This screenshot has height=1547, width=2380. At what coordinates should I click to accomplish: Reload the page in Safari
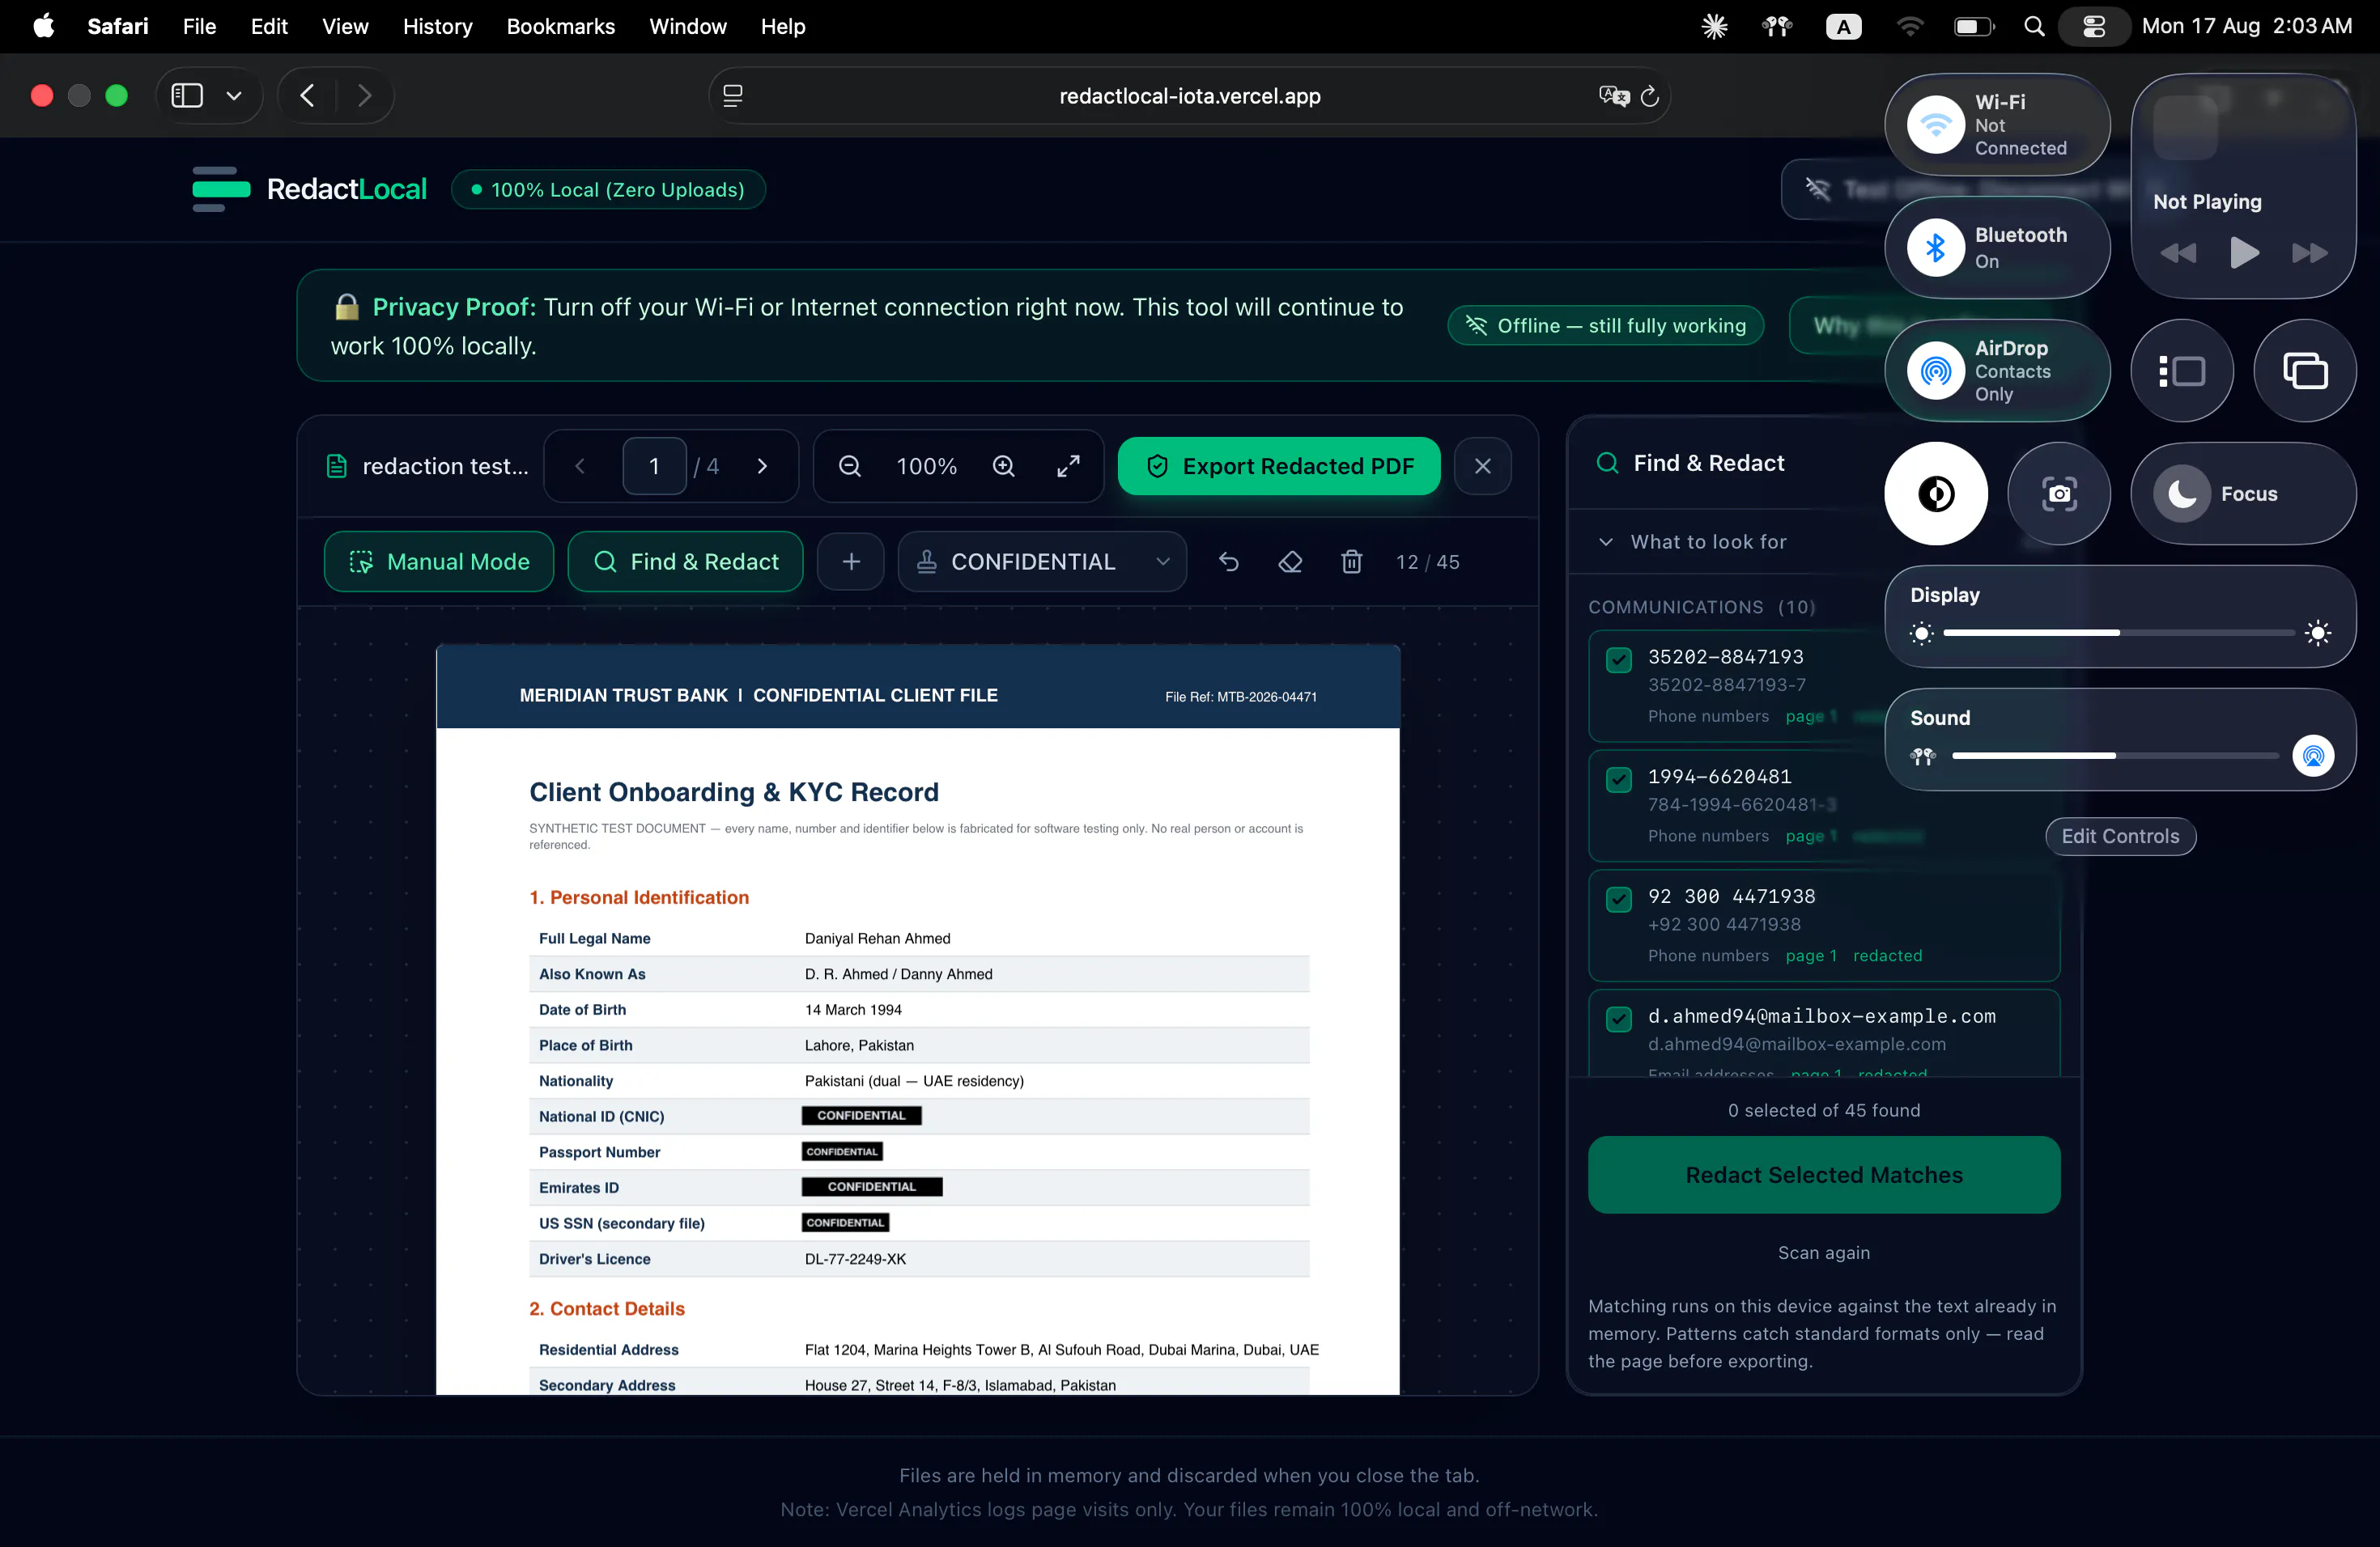point(1650,96)
